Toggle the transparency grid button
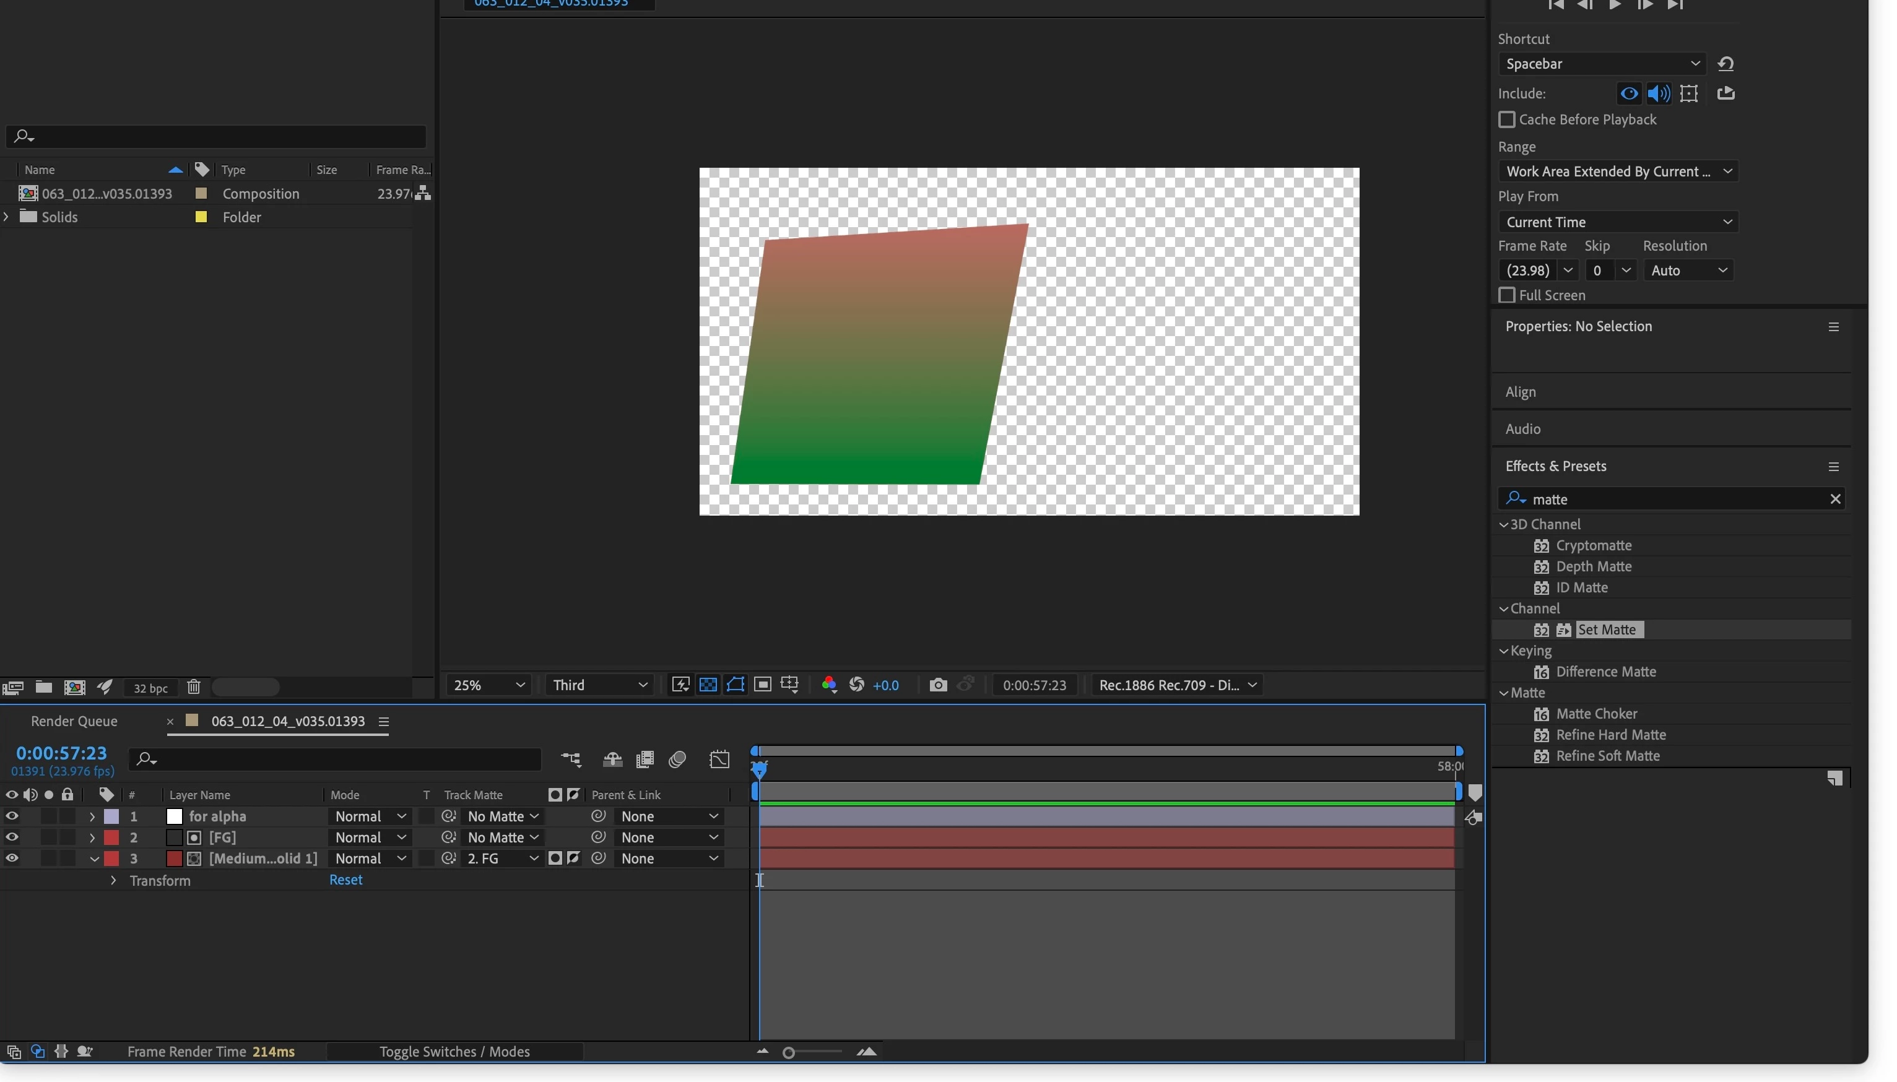Image resolution: width=1897 pixels, height=1082 pixels. [x=708, y=685]
